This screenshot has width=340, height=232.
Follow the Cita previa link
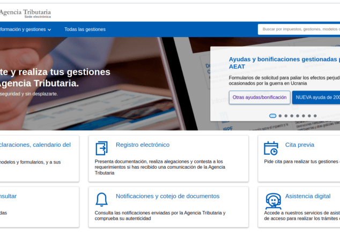[300, 145]
